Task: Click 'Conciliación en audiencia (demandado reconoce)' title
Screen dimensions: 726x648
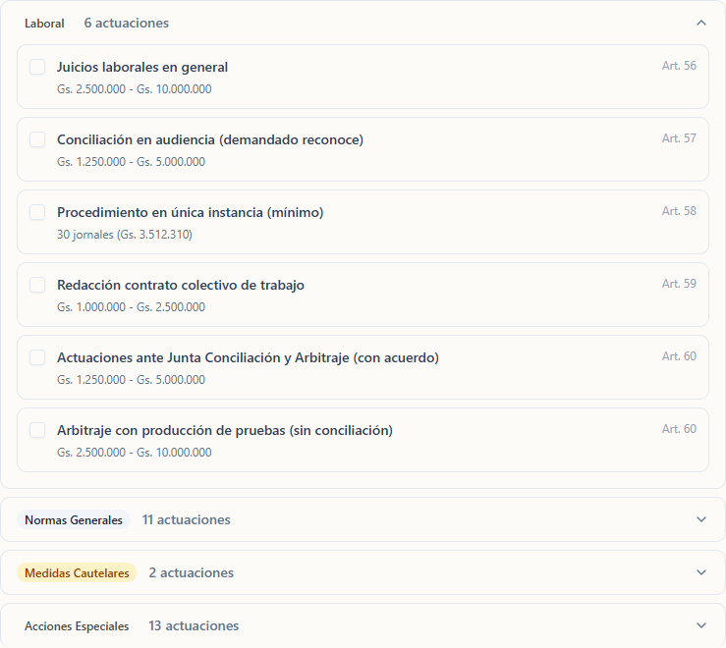Action: click(x=210, y=139)
